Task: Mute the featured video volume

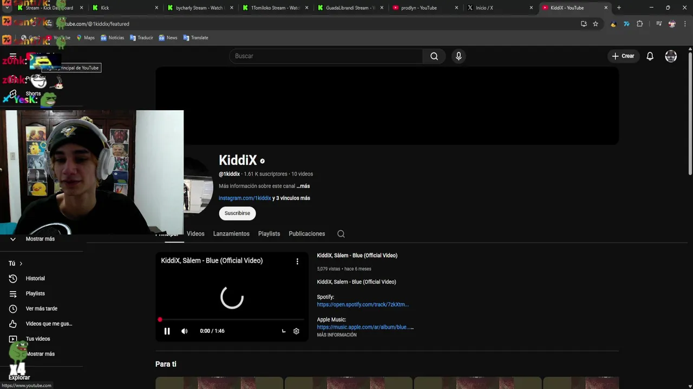Action: 184,331
